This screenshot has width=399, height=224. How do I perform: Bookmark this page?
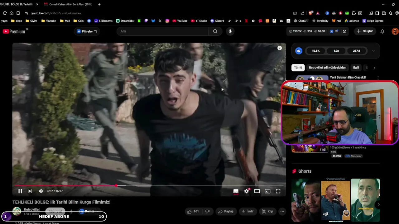point(18,13)
